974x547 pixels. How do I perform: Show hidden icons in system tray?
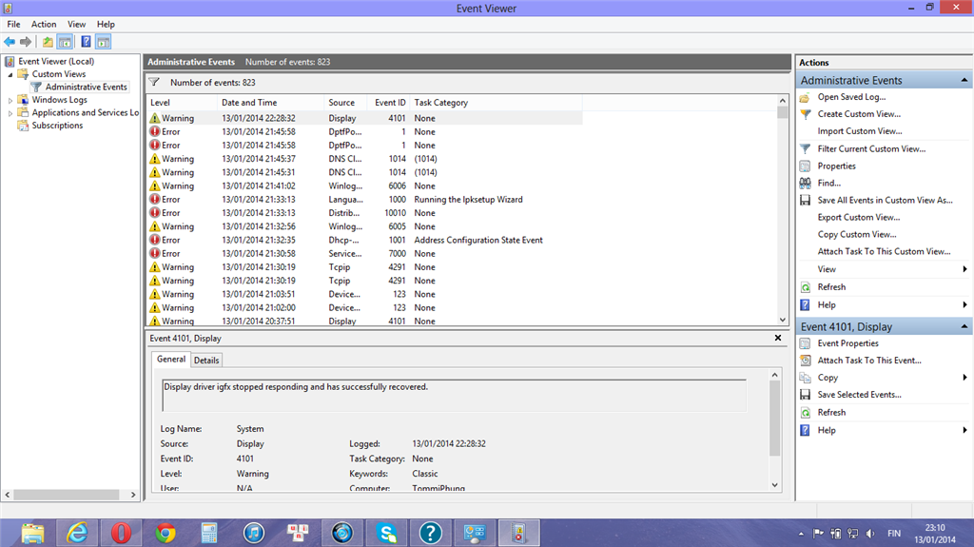[801, 534]
